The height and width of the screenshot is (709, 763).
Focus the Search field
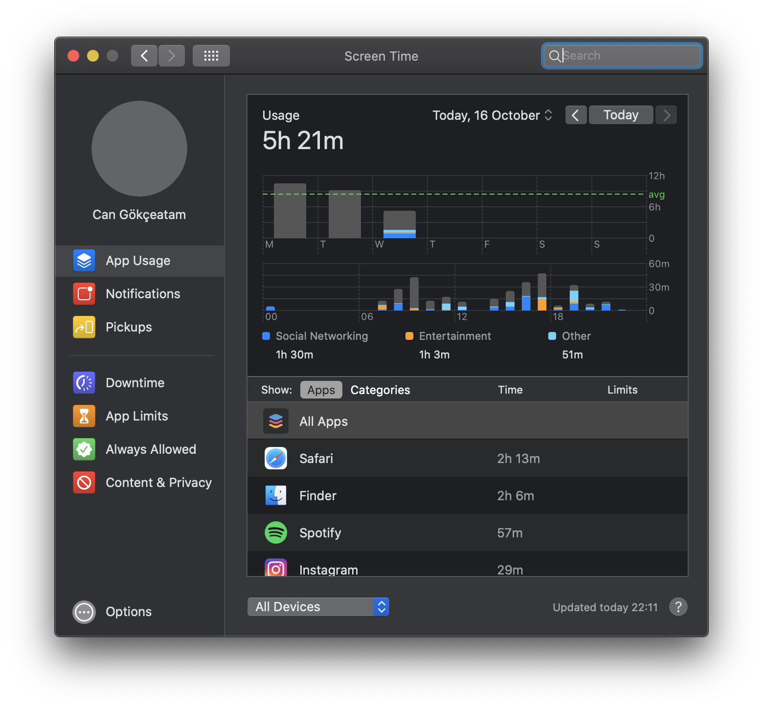coord(622,56)
